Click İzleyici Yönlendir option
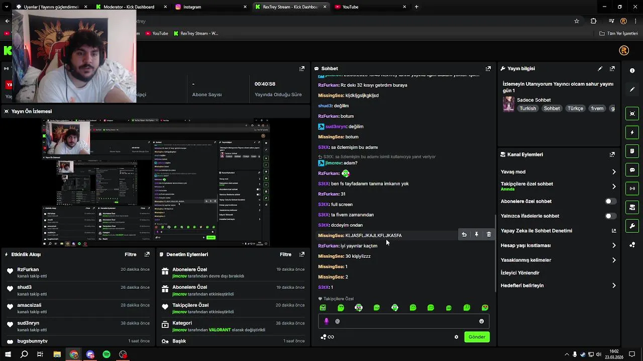 coord(520,273)
